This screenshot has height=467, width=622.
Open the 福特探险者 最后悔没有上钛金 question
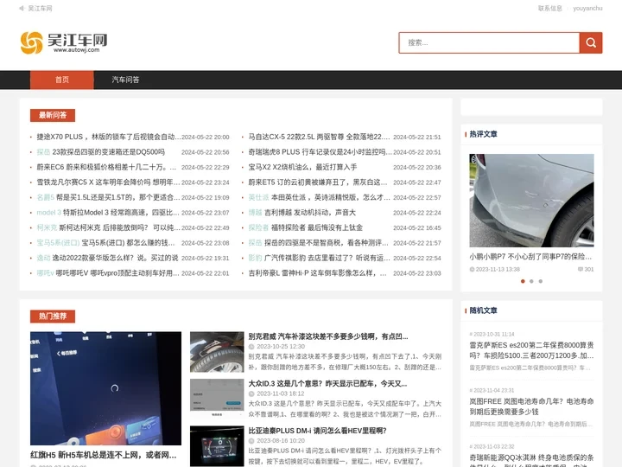pos(316,227)
